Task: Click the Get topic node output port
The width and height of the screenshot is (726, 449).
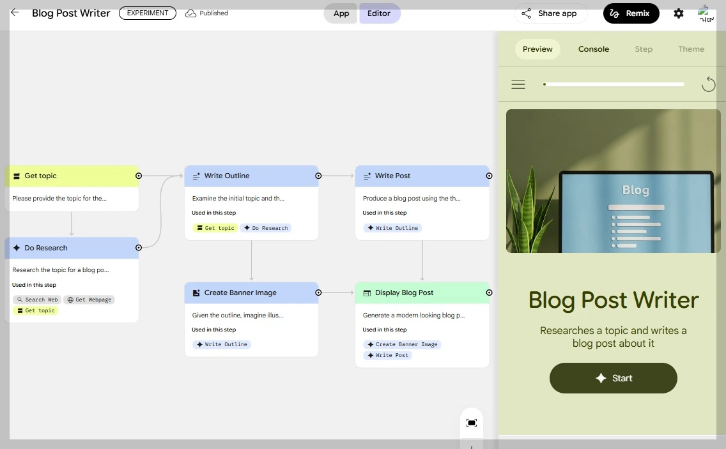Action: click(139, 176)
